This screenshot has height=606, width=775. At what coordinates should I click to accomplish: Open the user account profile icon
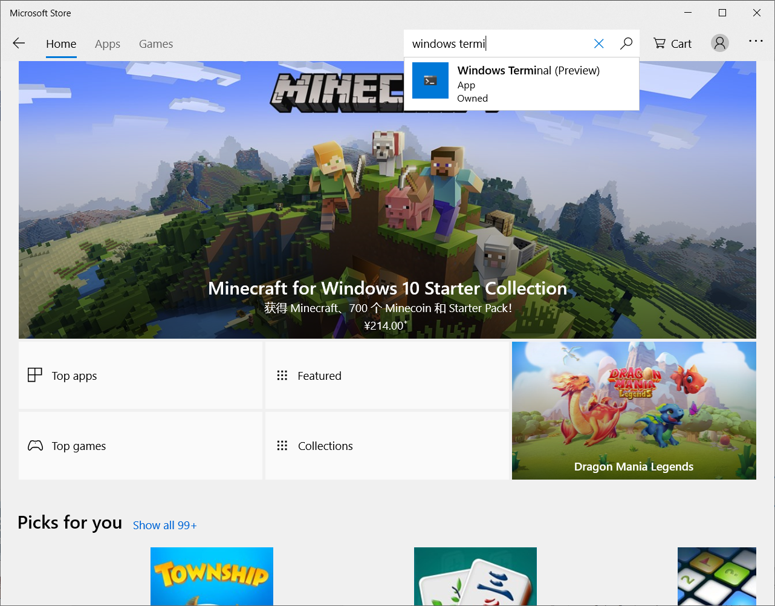tap(719, 43)
